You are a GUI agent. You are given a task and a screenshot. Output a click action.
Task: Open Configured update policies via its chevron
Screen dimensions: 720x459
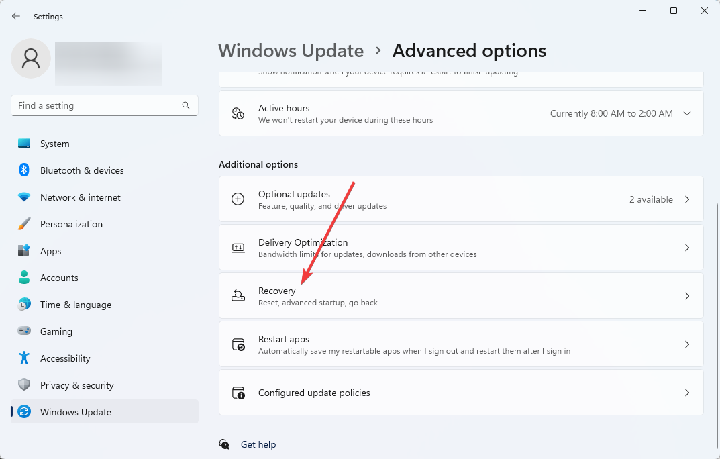[687, 393]
